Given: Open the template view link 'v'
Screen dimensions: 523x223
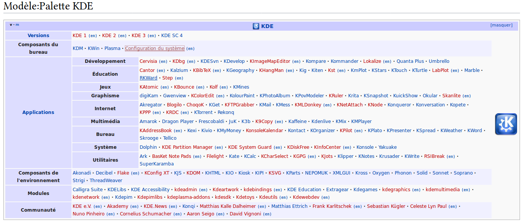Looking at the screenshot, I should coord(11,25).
